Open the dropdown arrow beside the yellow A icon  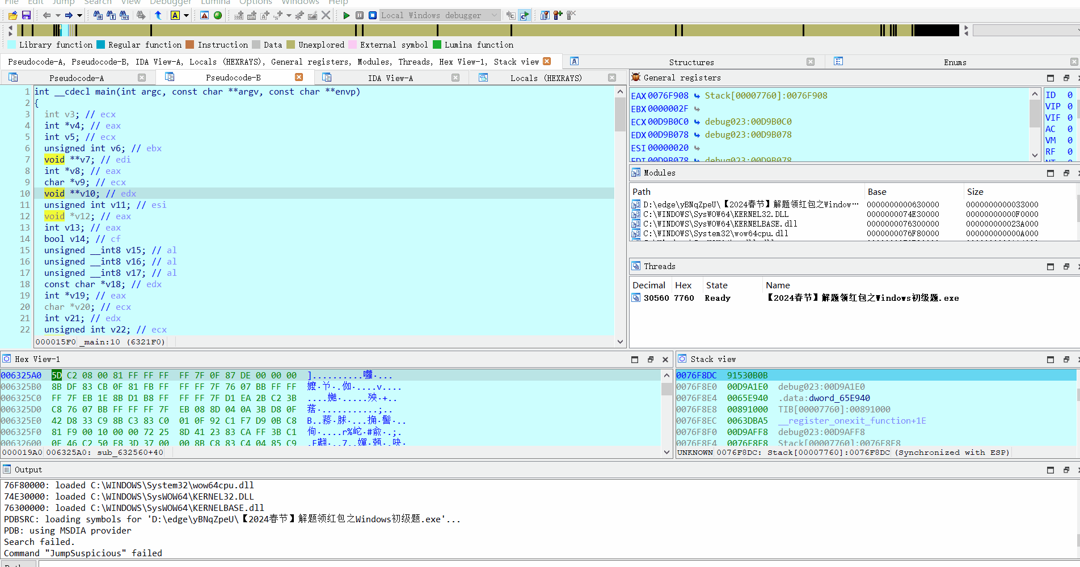[186, 15]
